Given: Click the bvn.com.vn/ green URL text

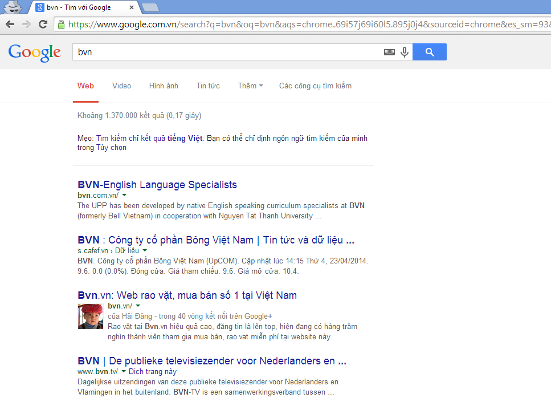Looking at the screenshot, I should pos(98,195).
